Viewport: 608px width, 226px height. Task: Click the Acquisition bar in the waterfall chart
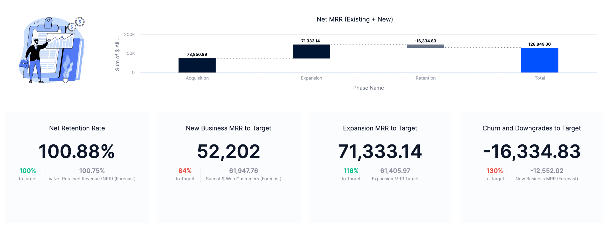coord(197,65)
